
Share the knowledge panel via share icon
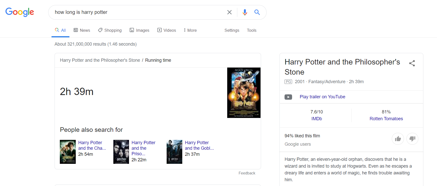[412, 63]
